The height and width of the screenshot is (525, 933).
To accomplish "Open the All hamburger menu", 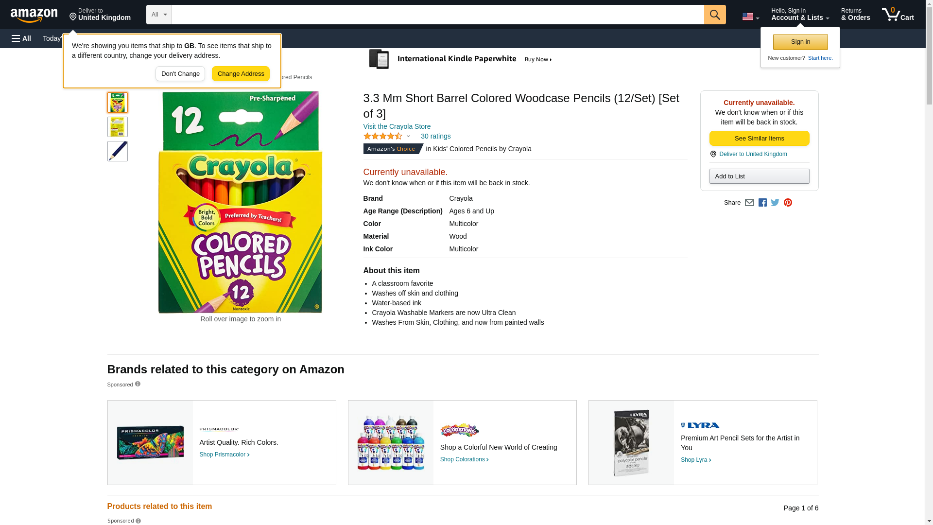I will coord(21,38).
